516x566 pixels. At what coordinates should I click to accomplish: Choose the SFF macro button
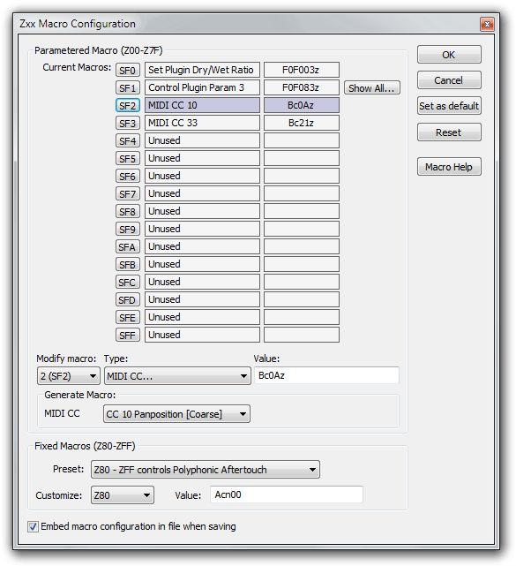pos(128,335)
